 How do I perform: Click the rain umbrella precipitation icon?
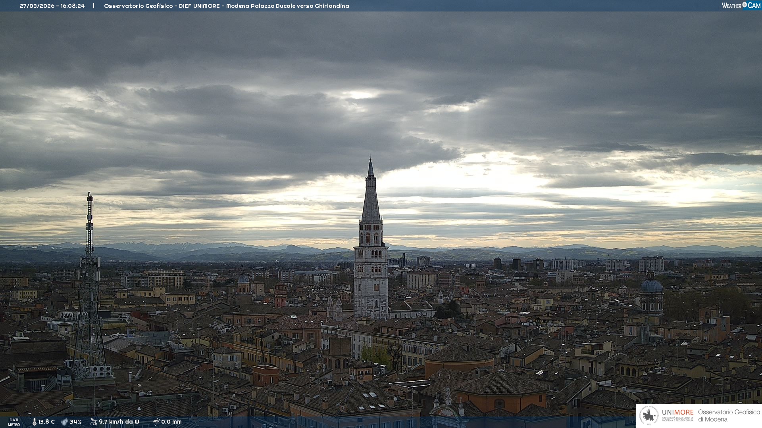click(156, 422)
